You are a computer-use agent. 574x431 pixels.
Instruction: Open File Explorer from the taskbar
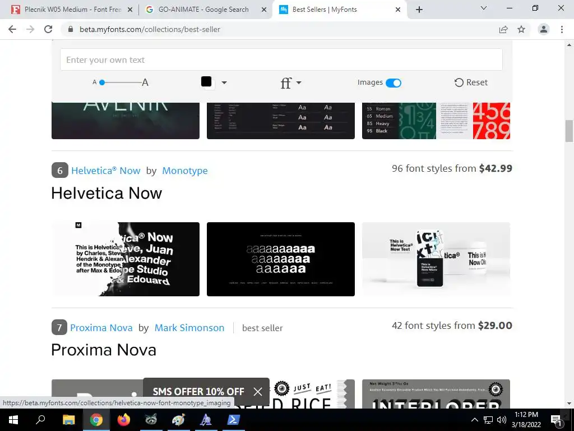click(68, 420)
